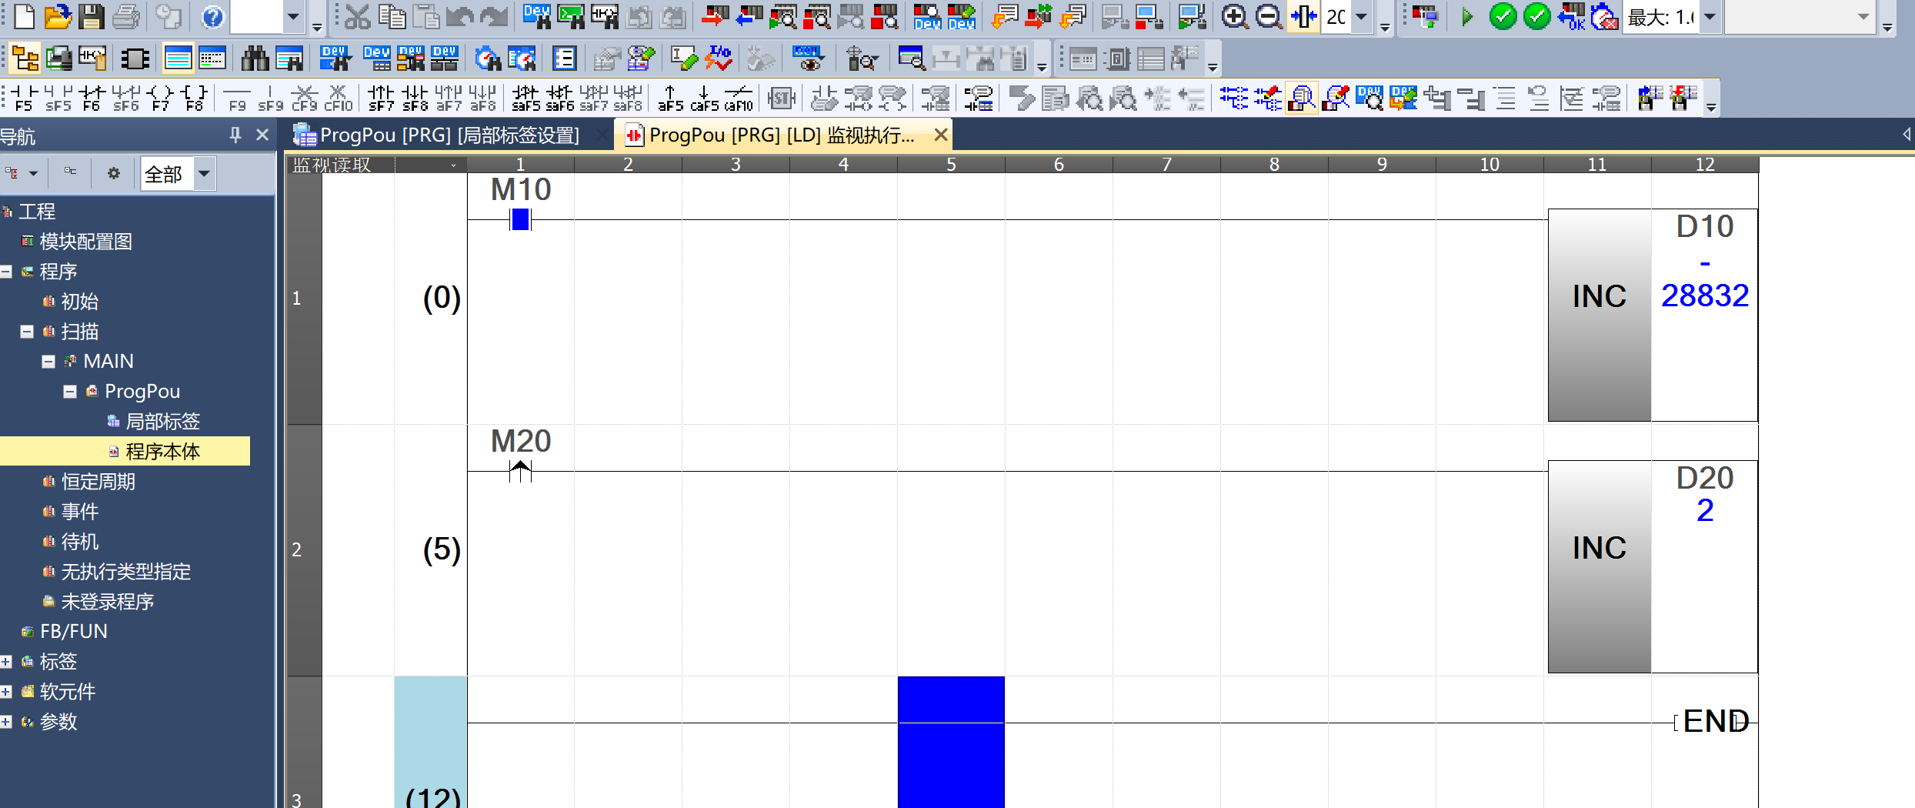Screen dimensions: 1915x808
Task: Pin the navigation panel
Action: tap(235, 135)
